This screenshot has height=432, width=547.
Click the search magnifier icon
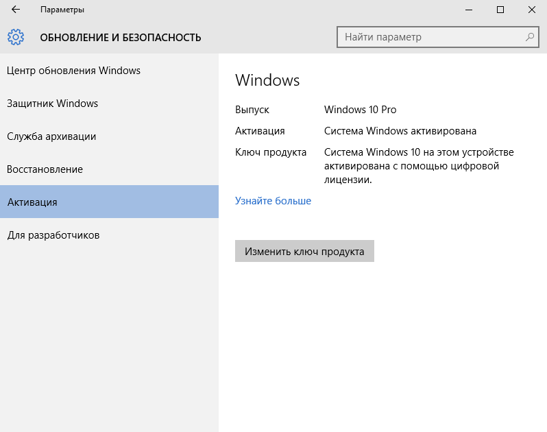530,37
